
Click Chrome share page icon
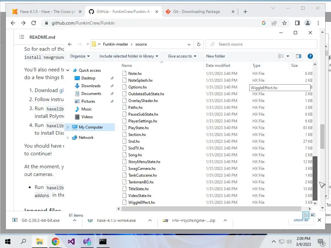[x=274, y=23]
